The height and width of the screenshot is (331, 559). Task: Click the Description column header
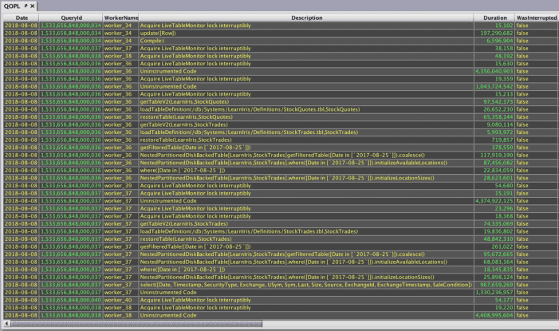[x=306, y=17]
